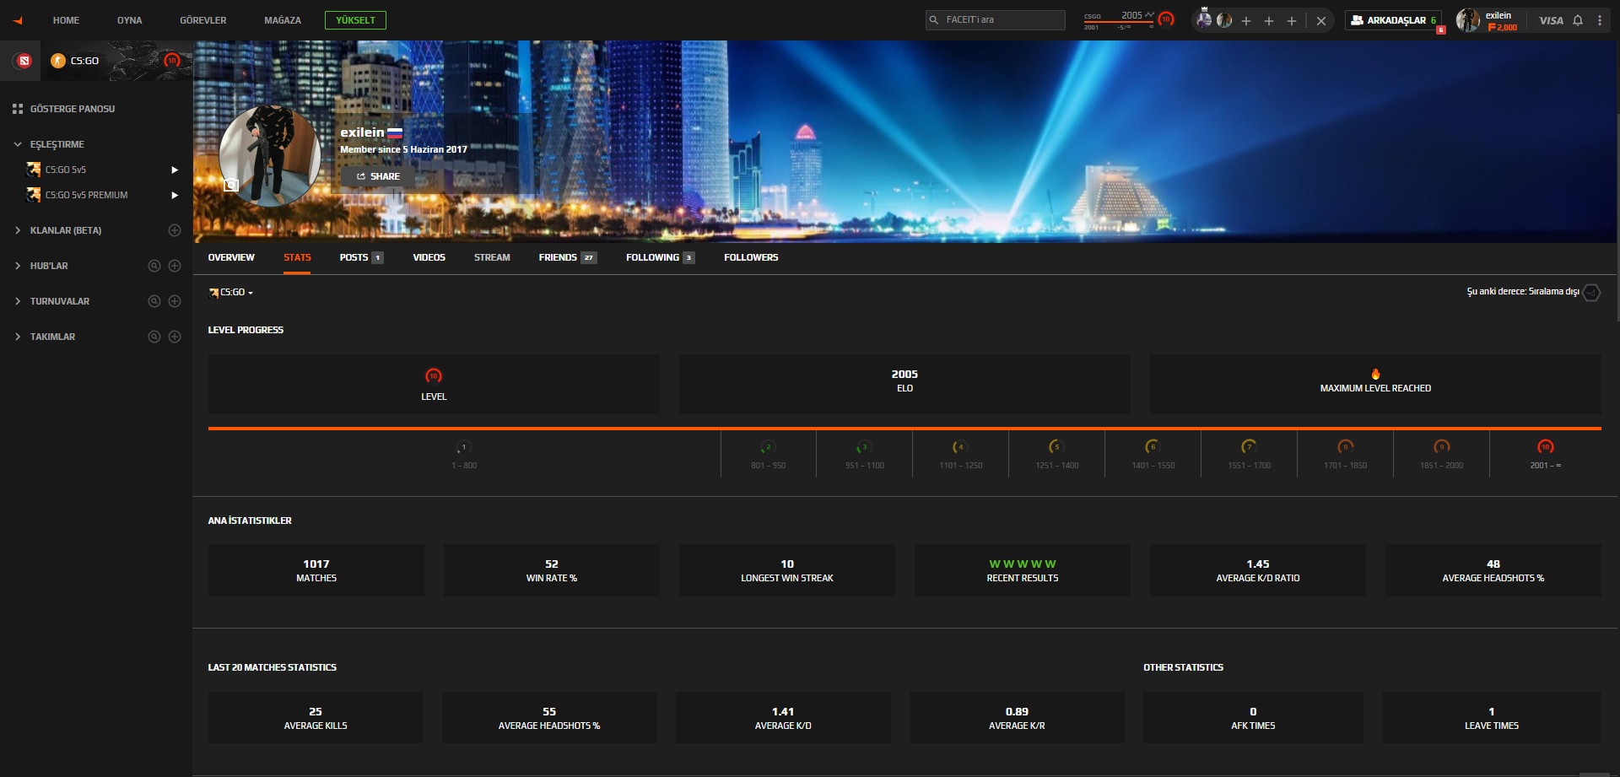
Task: Create a tournament with the Turnuvalar plus icon
Action: click(x=175, y=301)
